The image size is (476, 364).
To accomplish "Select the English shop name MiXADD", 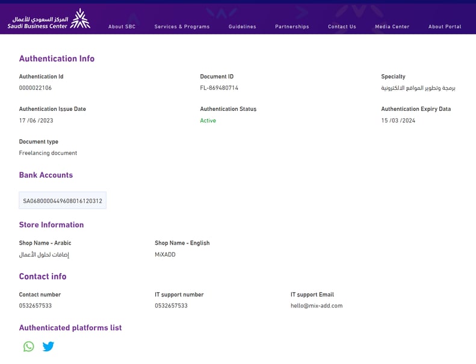I will click(x=165, y=254).
